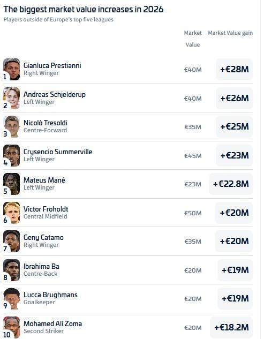Open the Andreas Schjelderup name link

(55, 94)
